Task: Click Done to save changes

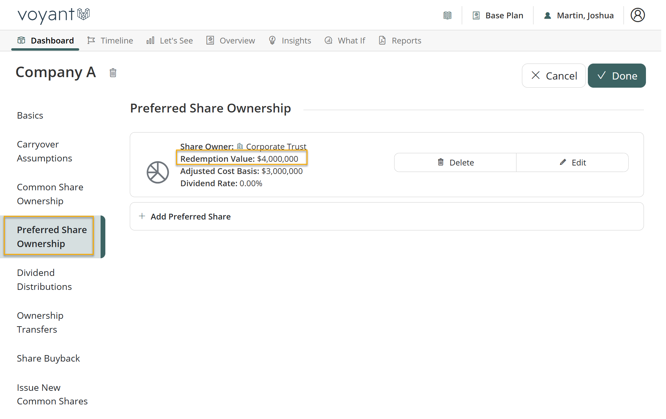Action: (617, 75)
